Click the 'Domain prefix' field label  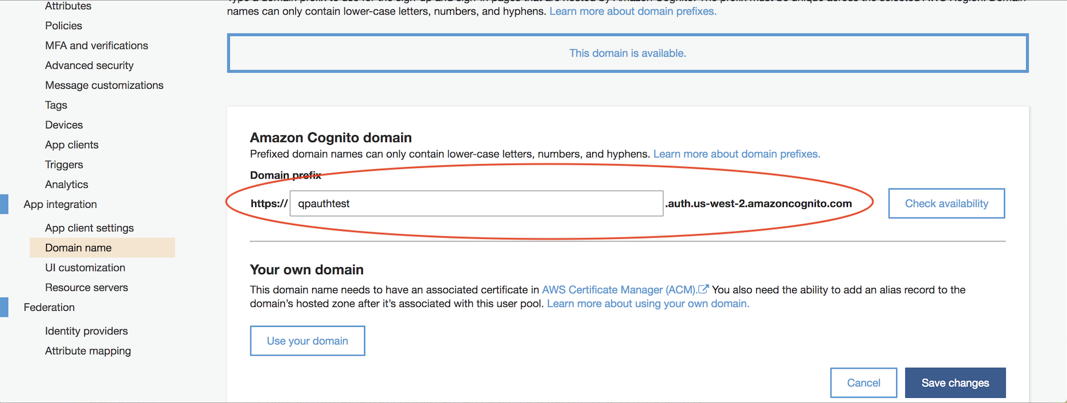tap(286, 175)
